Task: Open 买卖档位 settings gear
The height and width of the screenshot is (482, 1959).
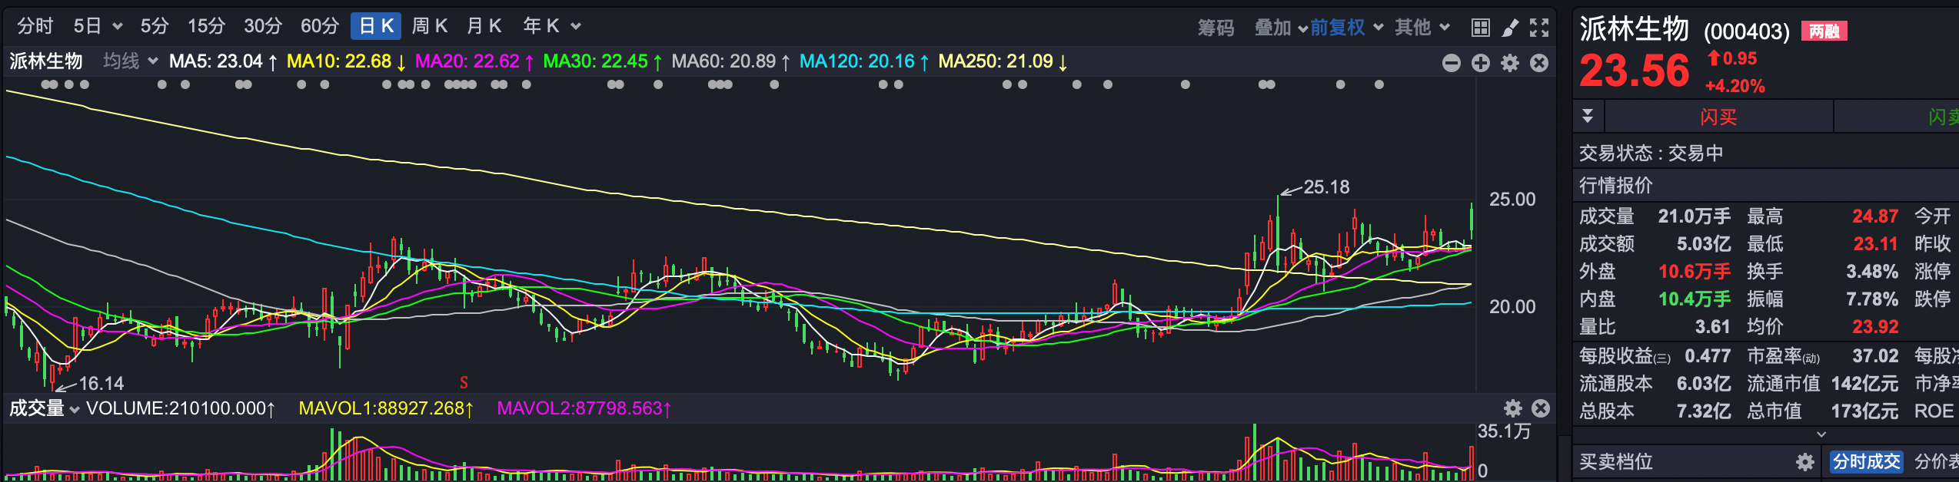Action: click(x=1804, y=462)
